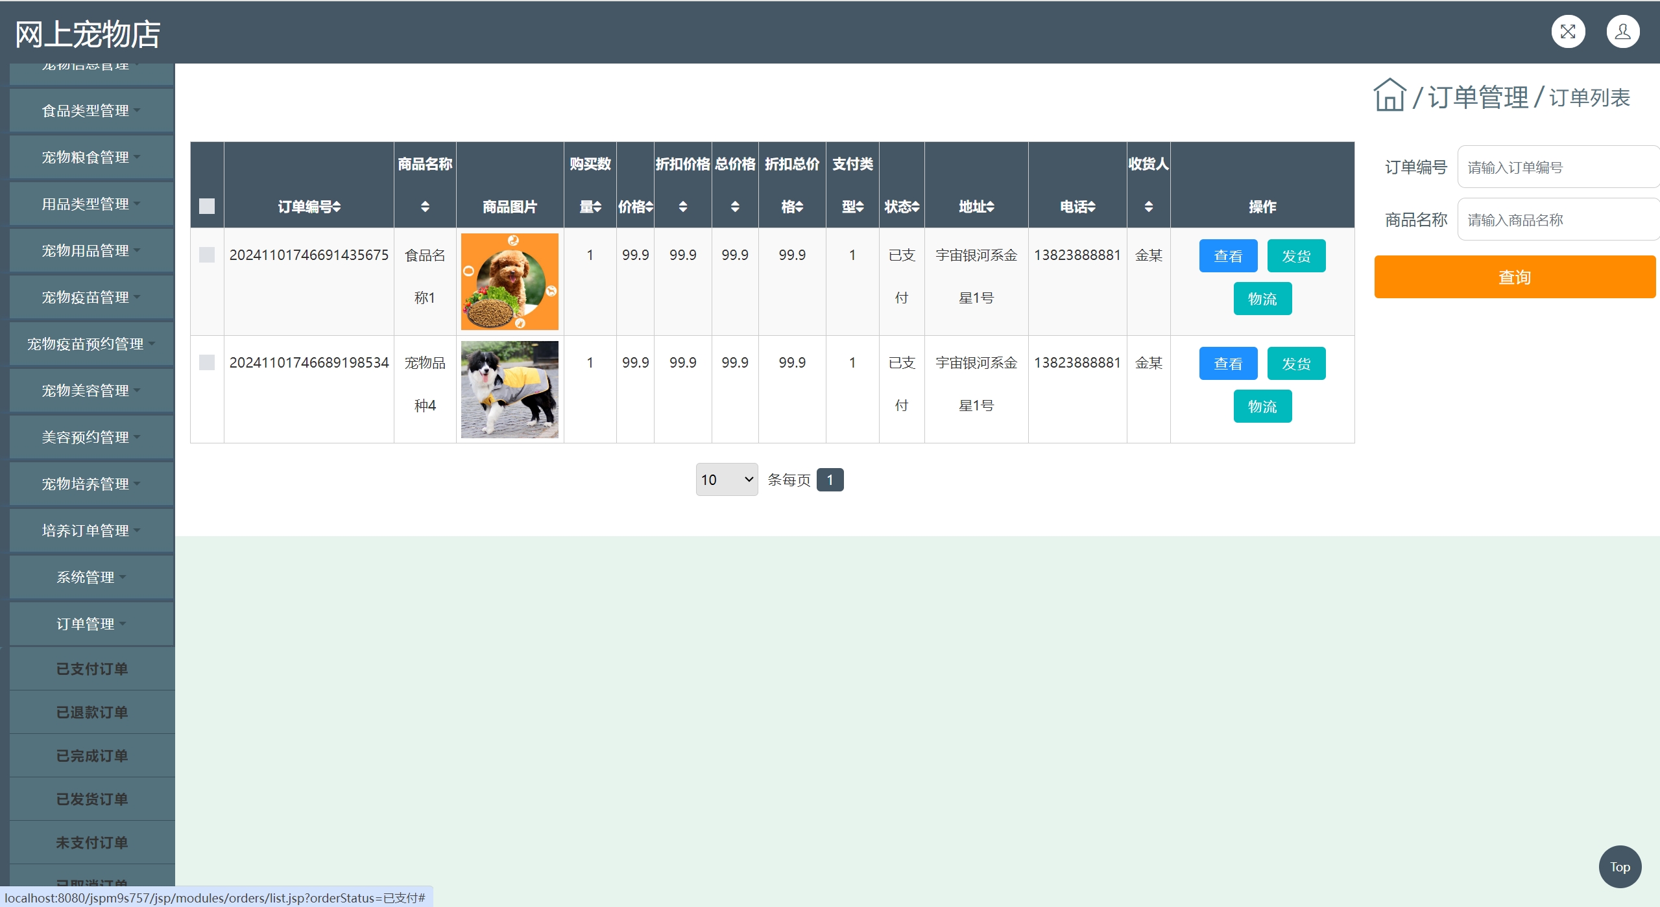Viewport: 1660px width, 907px height.
Task: Open the user profile icon
Action: pyautogui.click(x=1622, y=32)
